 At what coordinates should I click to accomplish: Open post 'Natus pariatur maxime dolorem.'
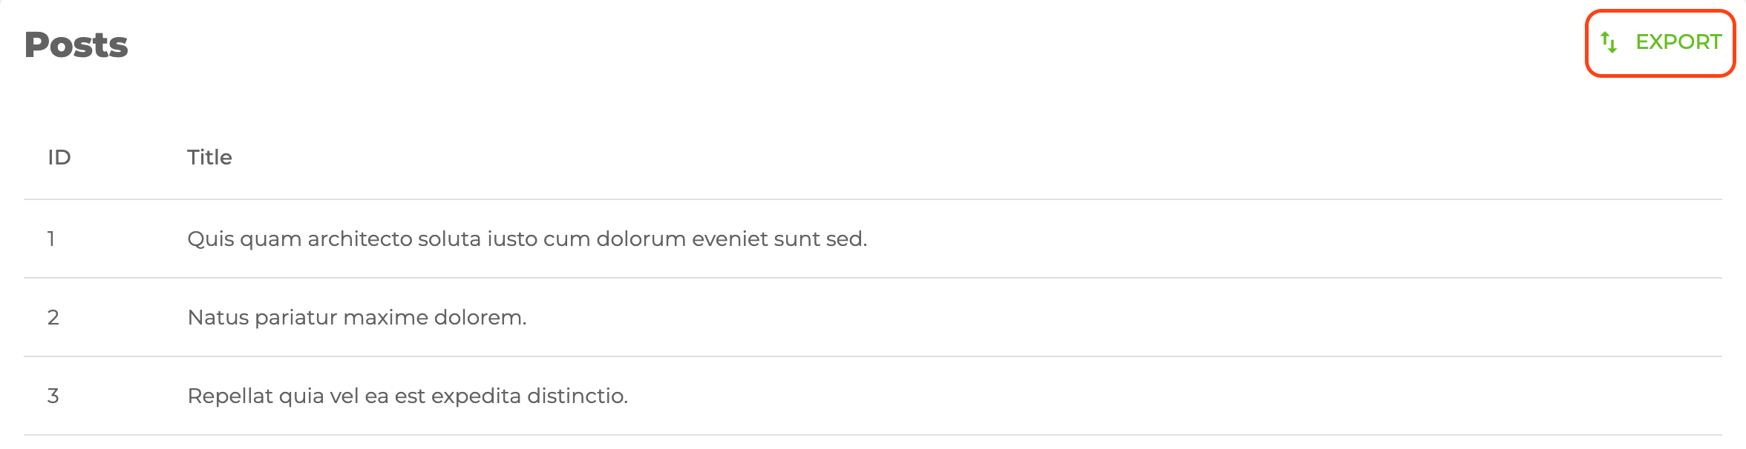coord(356,319)
